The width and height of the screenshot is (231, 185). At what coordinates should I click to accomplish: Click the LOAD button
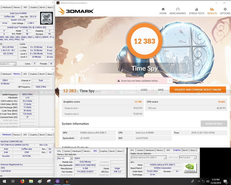click(144, 90)
